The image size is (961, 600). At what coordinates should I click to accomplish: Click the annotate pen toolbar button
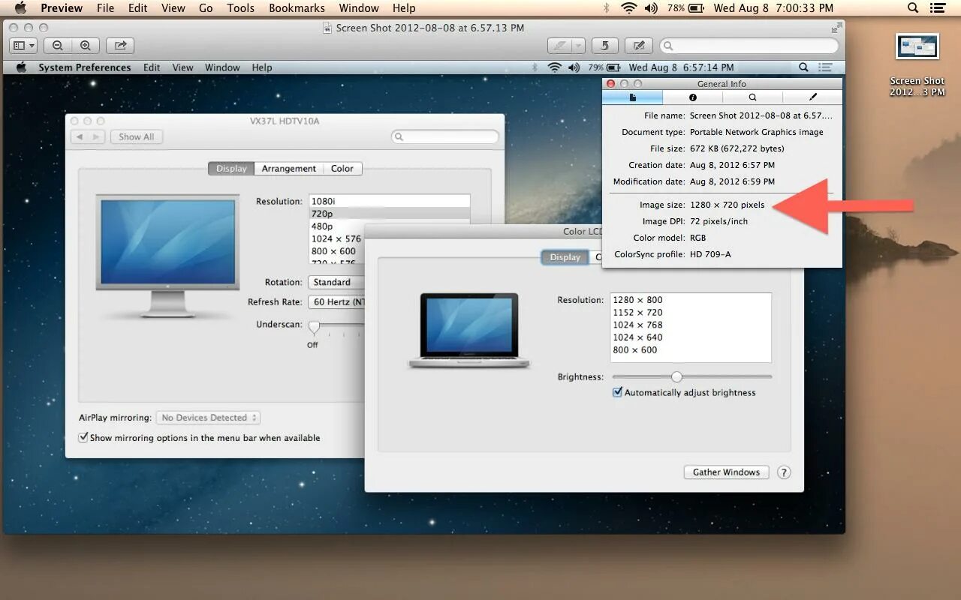pyautogui.click(x=559, y=46)
